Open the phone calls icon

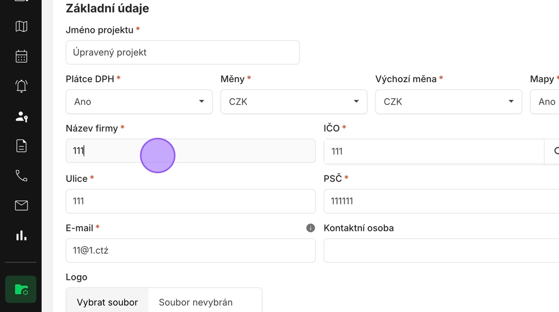pos(21,175)
